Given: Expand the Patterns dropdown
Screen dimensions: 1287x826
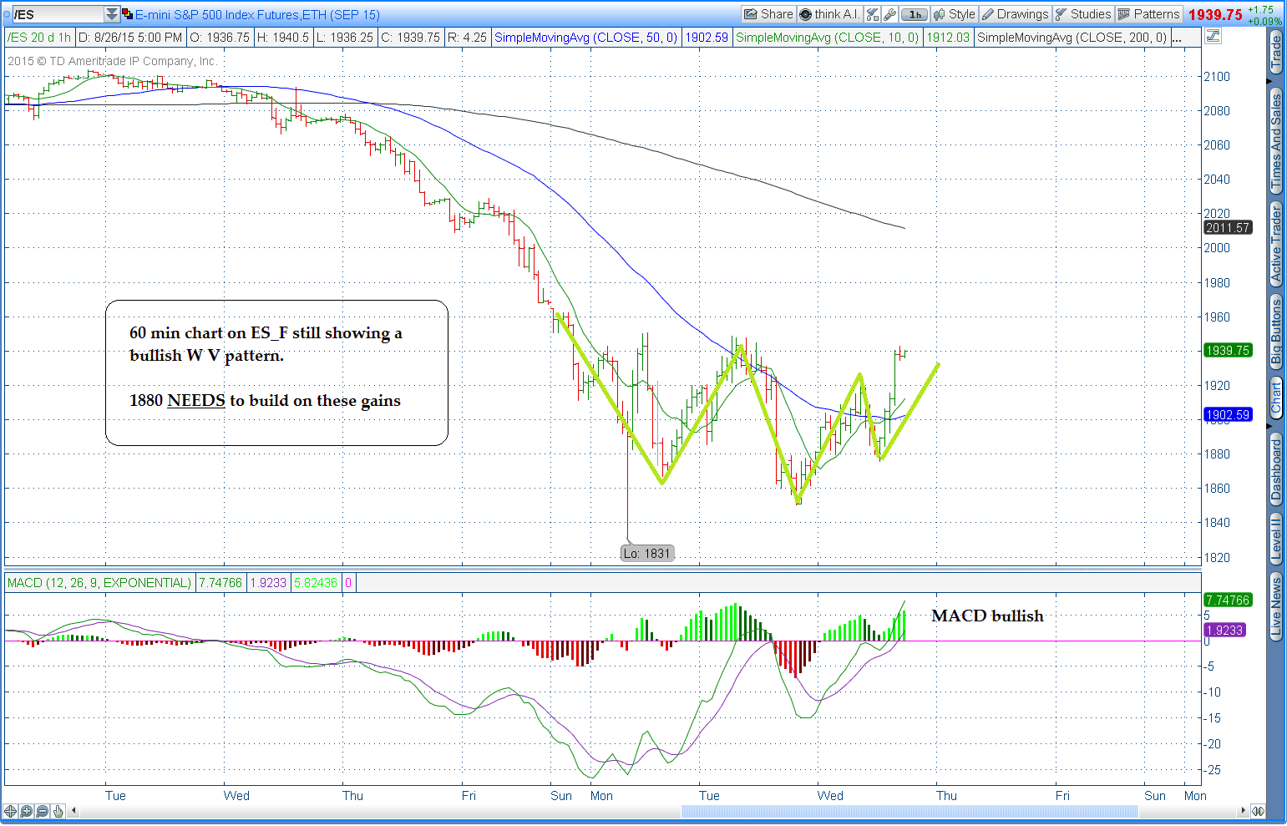Looking at the screenshot, I should [1148, 14].
